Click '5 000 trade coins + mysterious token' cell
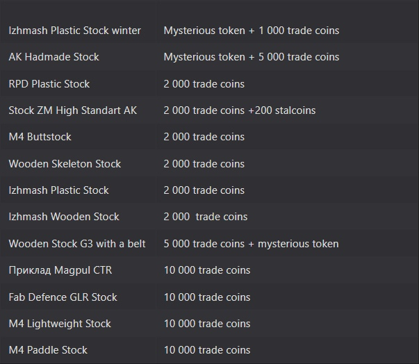 (x=251, y=244)
